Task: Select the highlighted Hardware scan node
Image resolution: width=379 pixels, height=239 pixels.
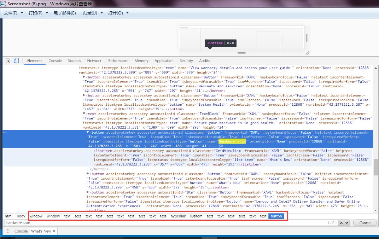Action: tap(188, 139)
